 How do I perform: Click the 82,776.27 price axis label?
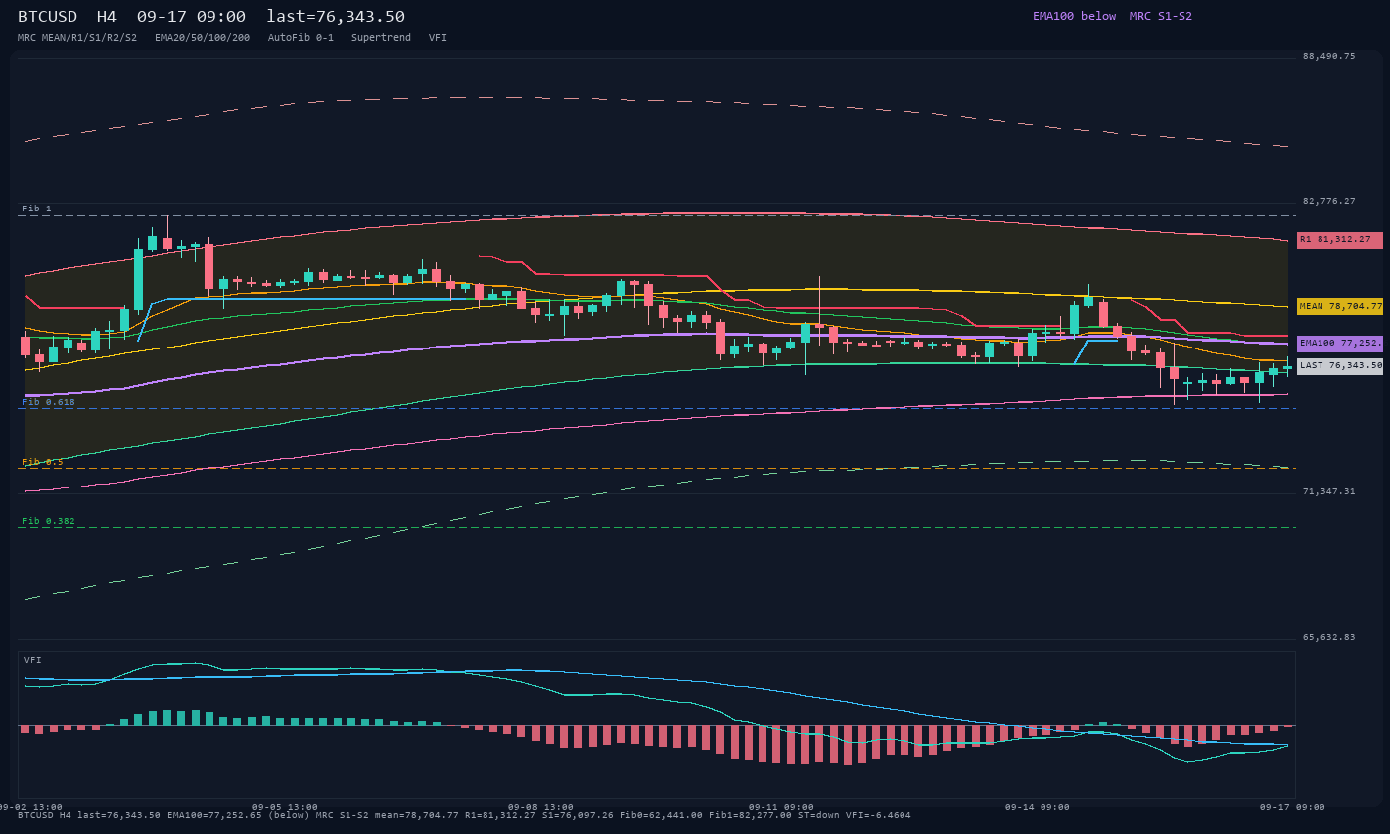[x=1329, y=202]
